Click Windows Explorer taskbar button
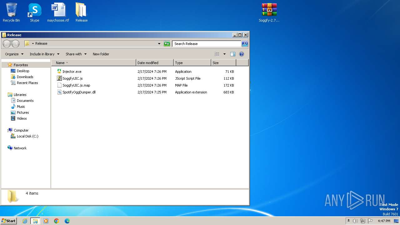Image resolution: width=400 pixels, height=225 pixels. coord(35,221)
